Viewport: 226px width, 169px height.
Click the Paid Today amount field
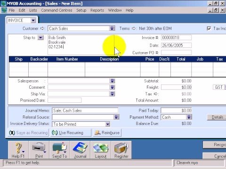[x=176, y=110]
